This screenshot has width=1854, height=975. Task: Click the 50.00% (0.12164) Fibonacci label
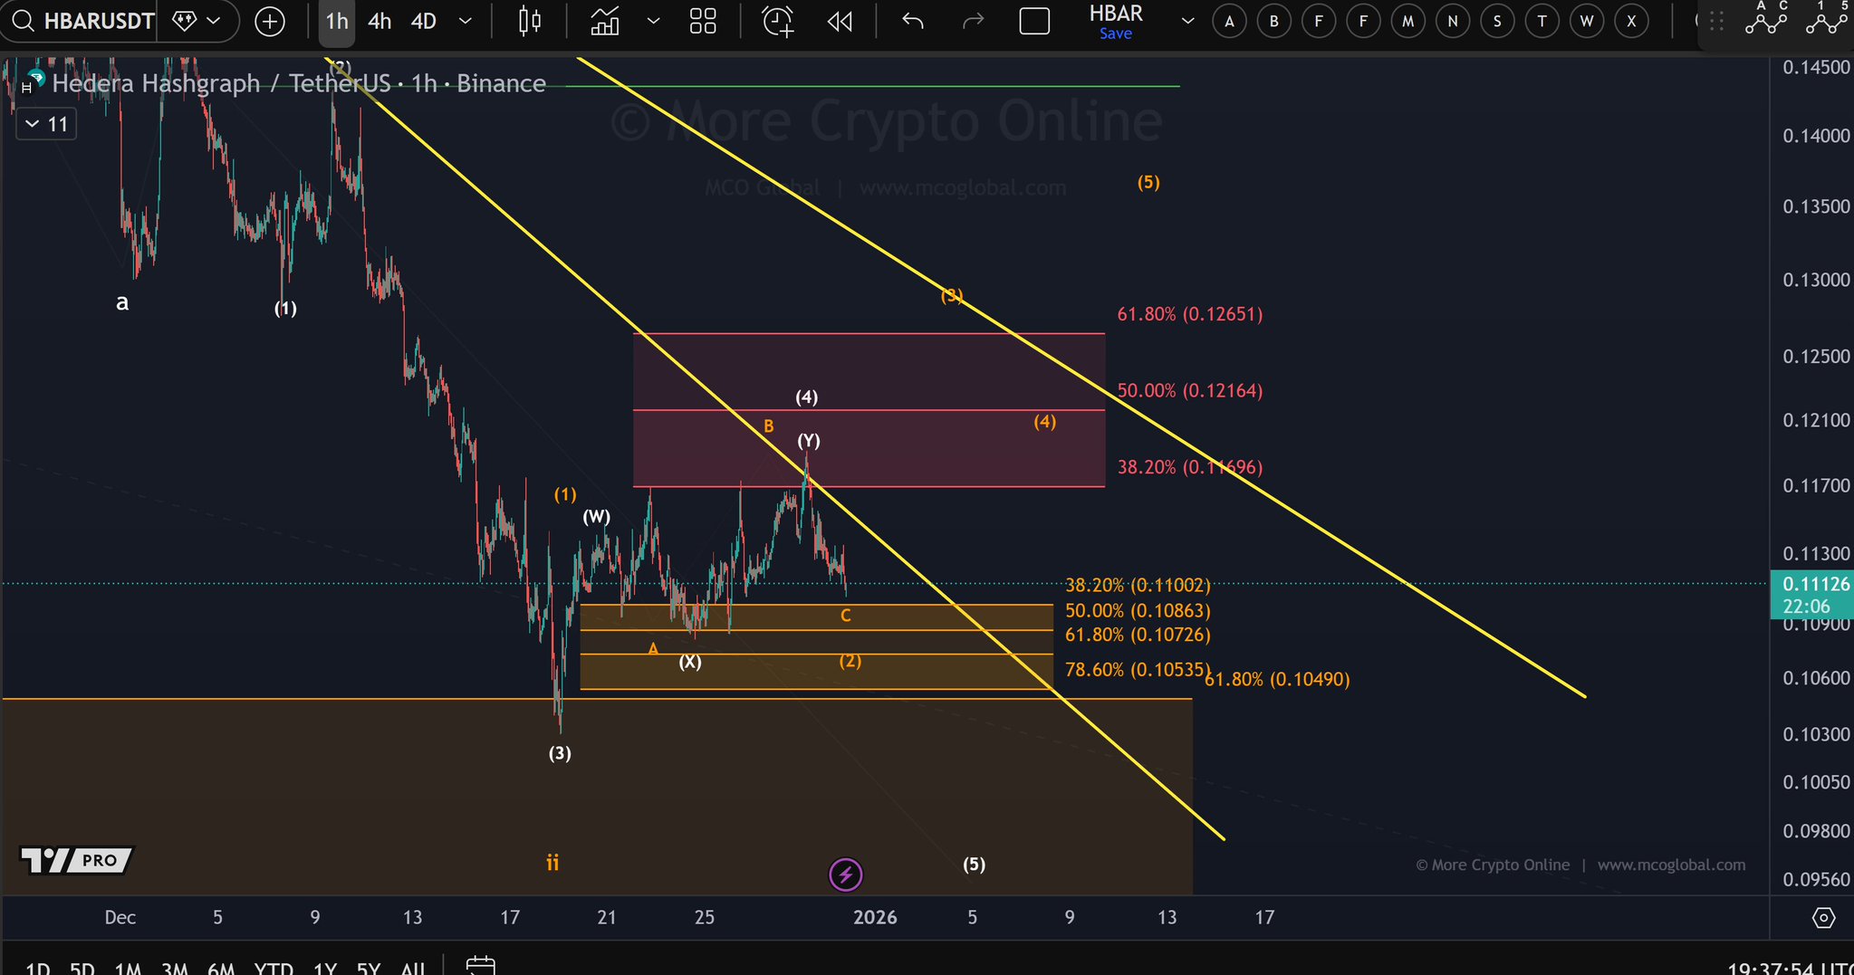pyautogui.click(x=1189, y=391)
